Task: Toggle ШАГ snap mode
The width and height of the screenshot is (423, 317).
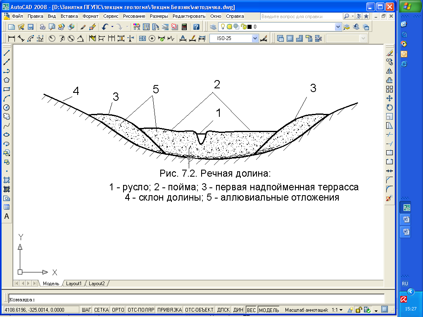Action: [86, 310]
